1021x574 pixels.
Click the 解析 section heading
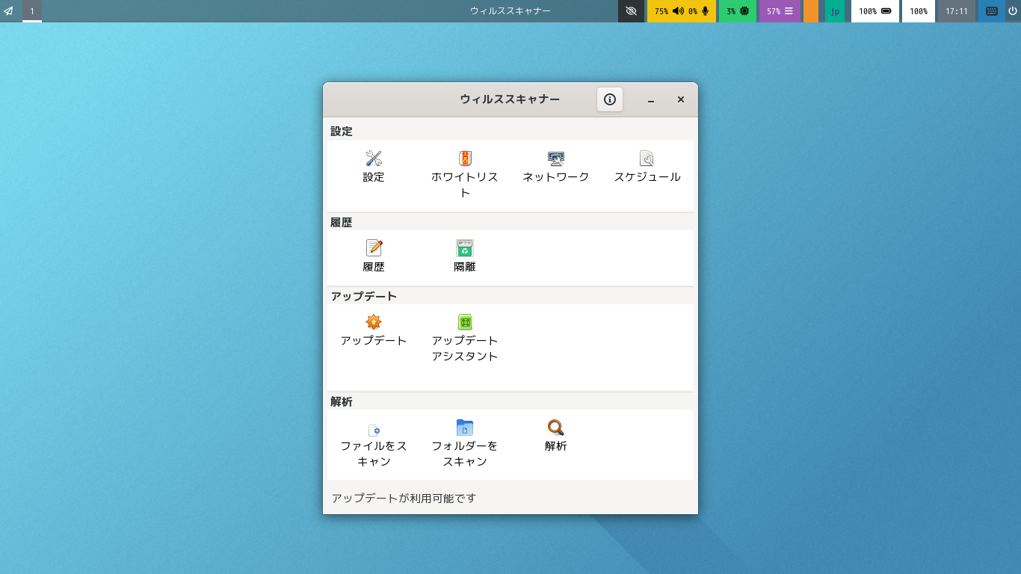(x=342, y=401)
